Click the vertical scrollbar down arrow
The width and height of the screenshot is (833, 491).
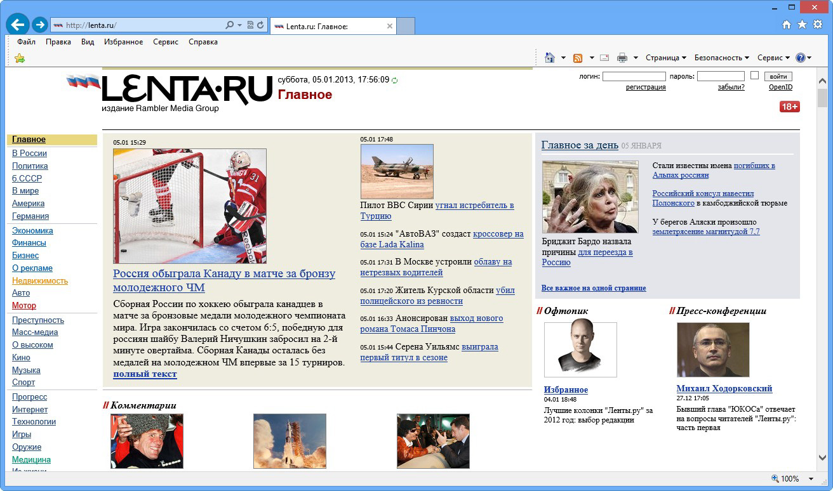coord(822,457)
